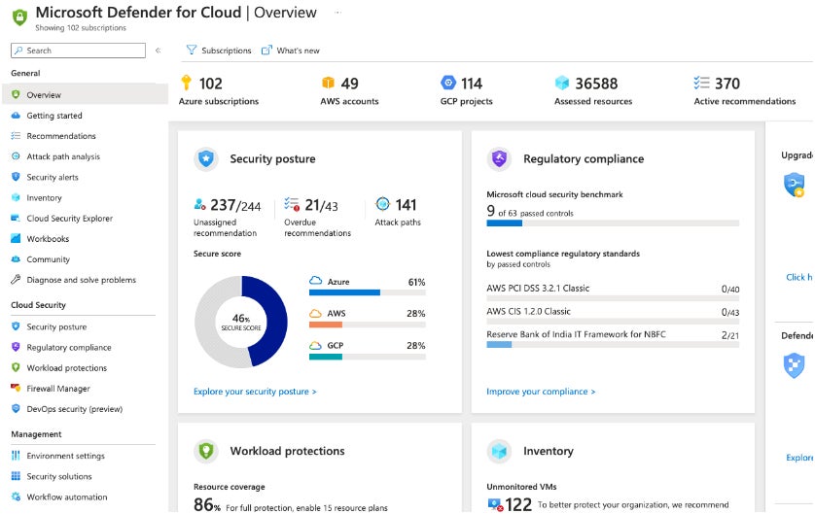815x514 pixels.
Task: Click the Cloud Security Explorer icon
Action: pos(16,218)
